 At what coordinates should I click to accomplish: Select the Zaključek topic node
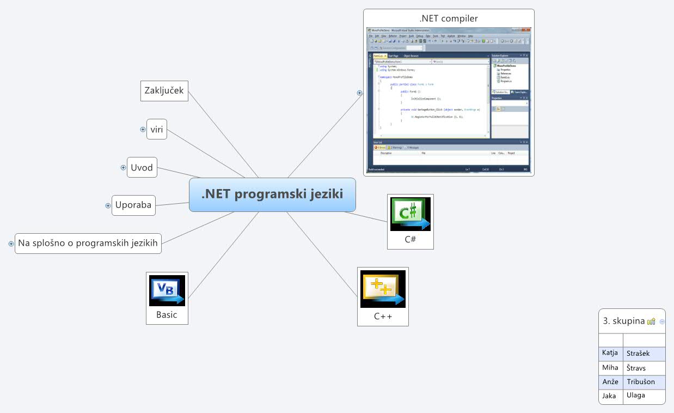coord(164,91)
